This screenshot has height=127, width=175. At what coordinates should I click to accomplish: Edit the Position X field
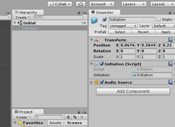coord(128,45)
